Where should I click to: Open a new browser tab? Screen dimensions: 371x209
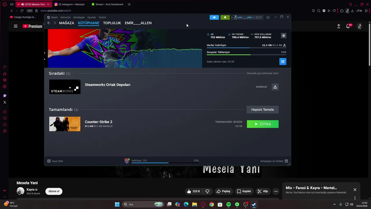(x=129, y=4)
